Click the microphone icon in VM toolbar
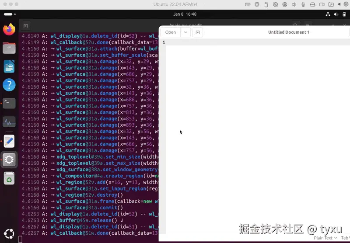 coord(303,4)
